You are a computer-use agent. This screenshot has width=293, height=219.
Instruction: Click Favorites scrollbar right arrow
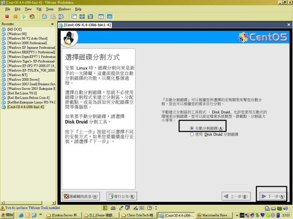tap(54, 203)
